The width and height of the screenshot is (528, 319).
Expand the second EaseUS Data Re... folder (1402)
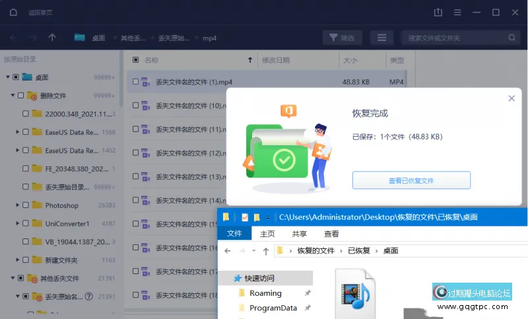tap(18, 150)
